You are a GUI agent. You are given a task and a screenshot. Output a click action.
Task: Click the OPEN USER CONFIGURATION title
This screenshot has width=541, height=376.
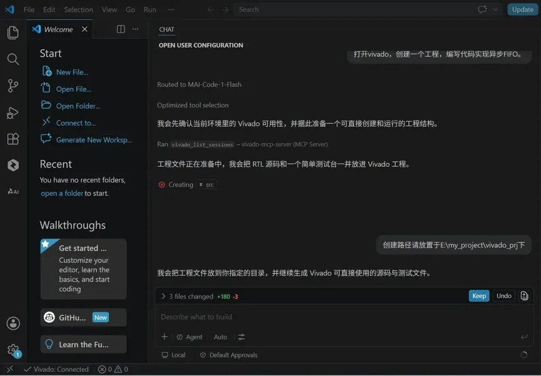pyautogui.click(x=201, y=45)
